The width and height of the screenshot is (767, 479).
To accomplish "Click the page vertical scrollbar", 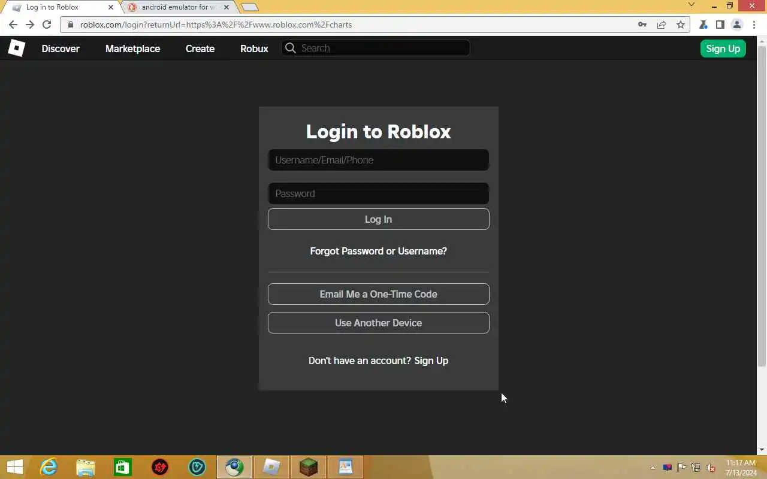I will pos(762,207).
